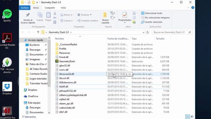Switch to the Inicio tab
The width and height of the screenshot is (211, 119).
[36, 8]
